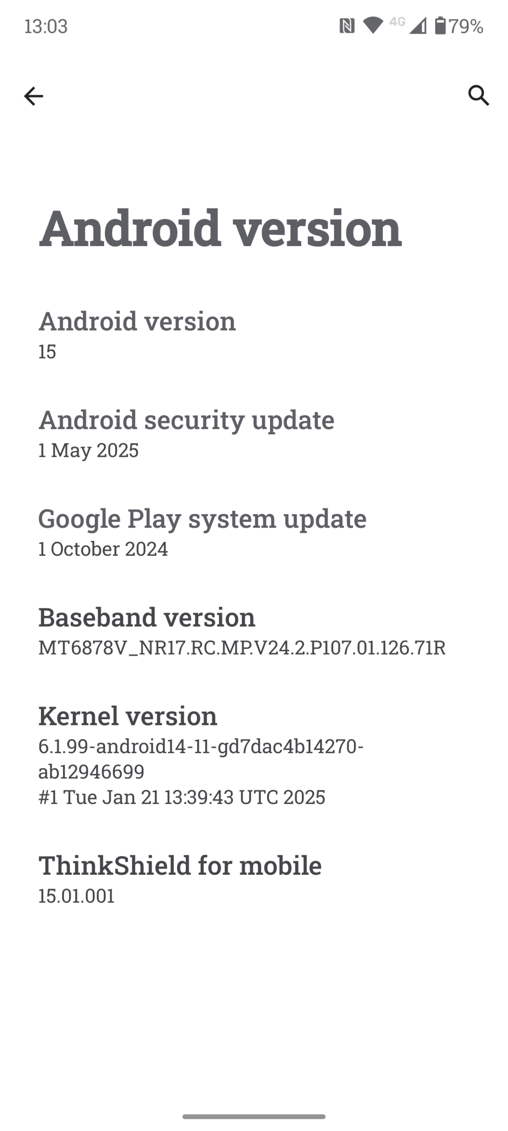Tap the NFC status icon

click(x=347, y=26)
